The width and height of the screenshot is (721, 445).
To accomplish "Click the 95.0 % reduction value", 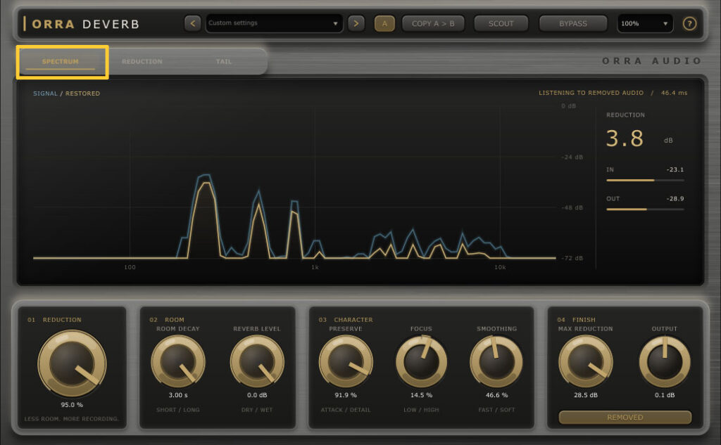I will (72, 405).
